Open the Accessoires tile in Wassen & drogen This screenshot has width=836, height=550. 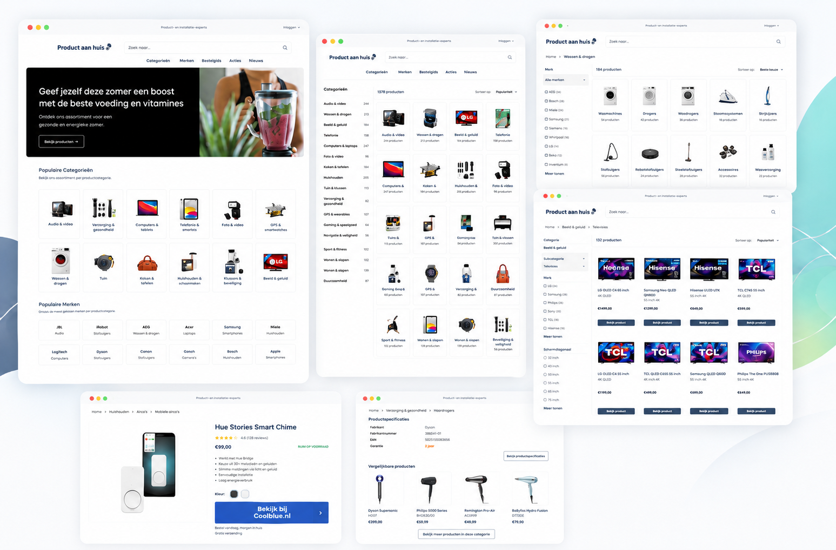click(728, 160)
